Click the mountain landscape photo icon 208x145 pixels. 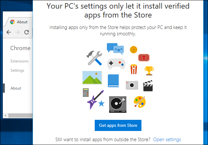pyautogui.click(x=92, y=77)
